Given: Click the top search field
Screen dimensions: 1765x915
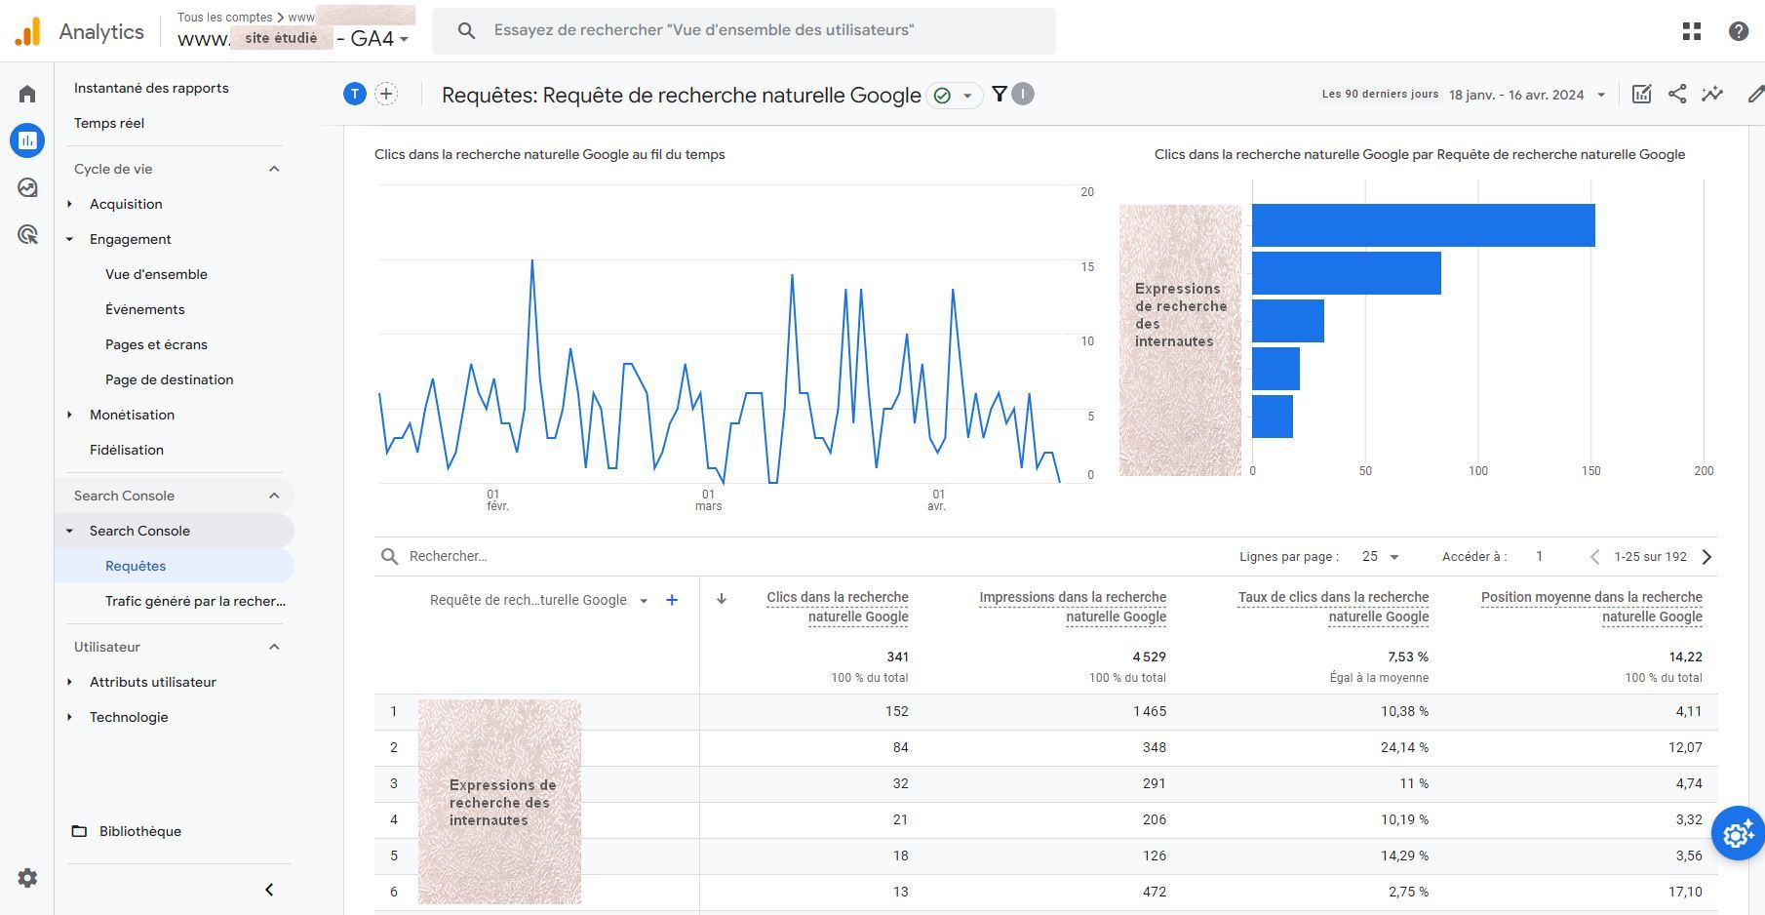Looking at the screenshot, I should (x=744, y=31).
